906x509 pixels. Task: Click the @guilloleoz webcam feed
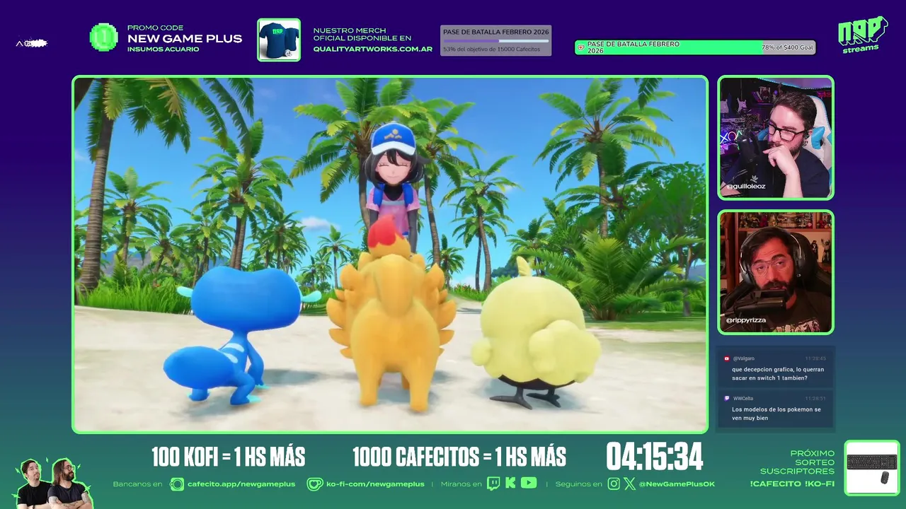point(776,138)
